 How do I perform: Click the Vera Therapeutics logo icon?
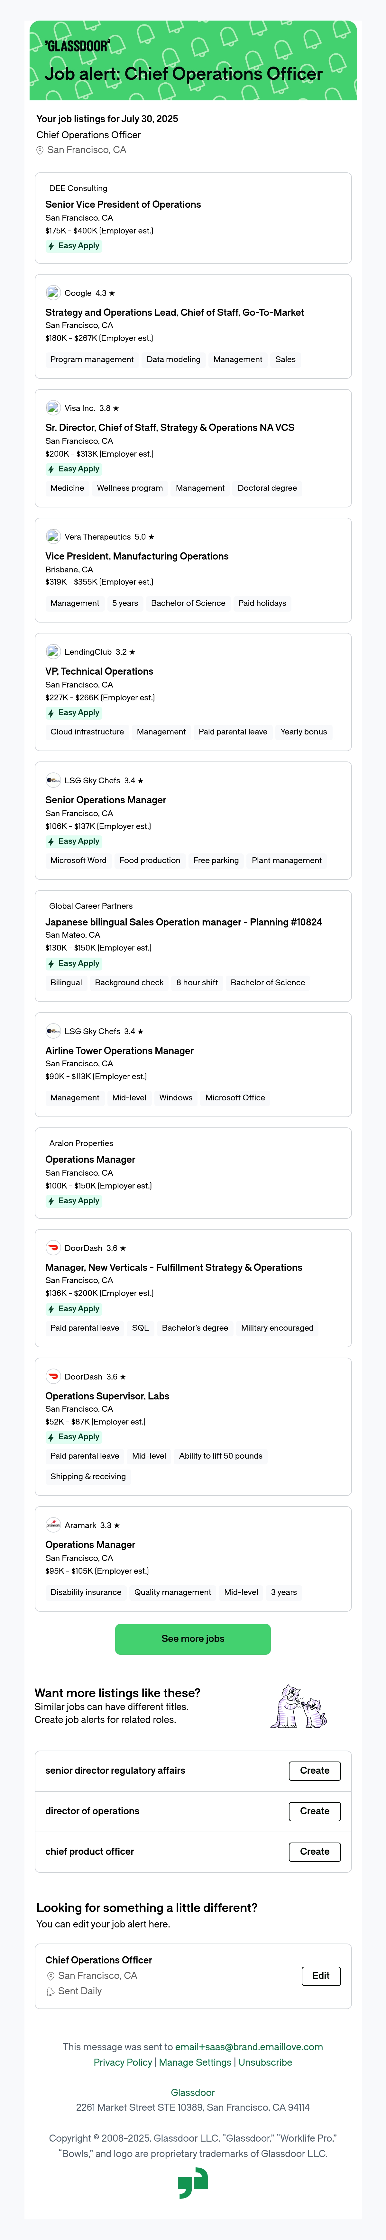53,536
